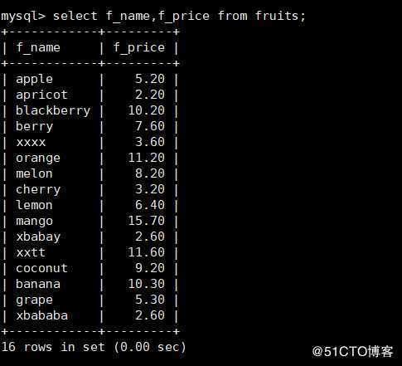The width and height of the screenshot is (402, 366).
Task: Click the f_name column header
Action: tap(38, 48)
